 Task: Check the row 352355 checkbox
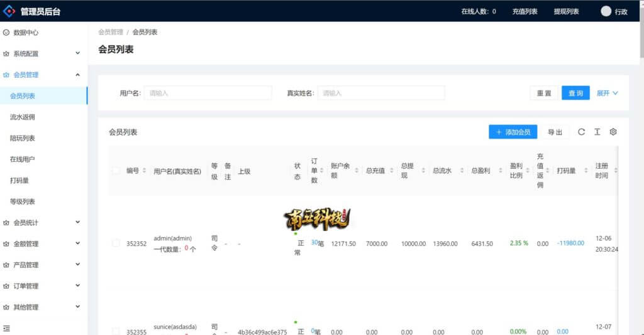pyautogui.click(x=116, y=331)
